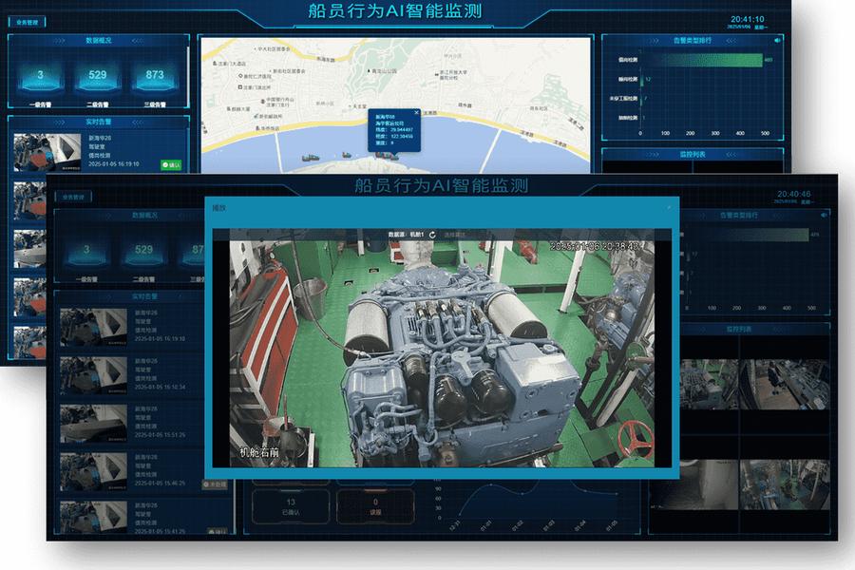
Task: Click the 监控列表 header in the back window
Action: tap(693, 154)
